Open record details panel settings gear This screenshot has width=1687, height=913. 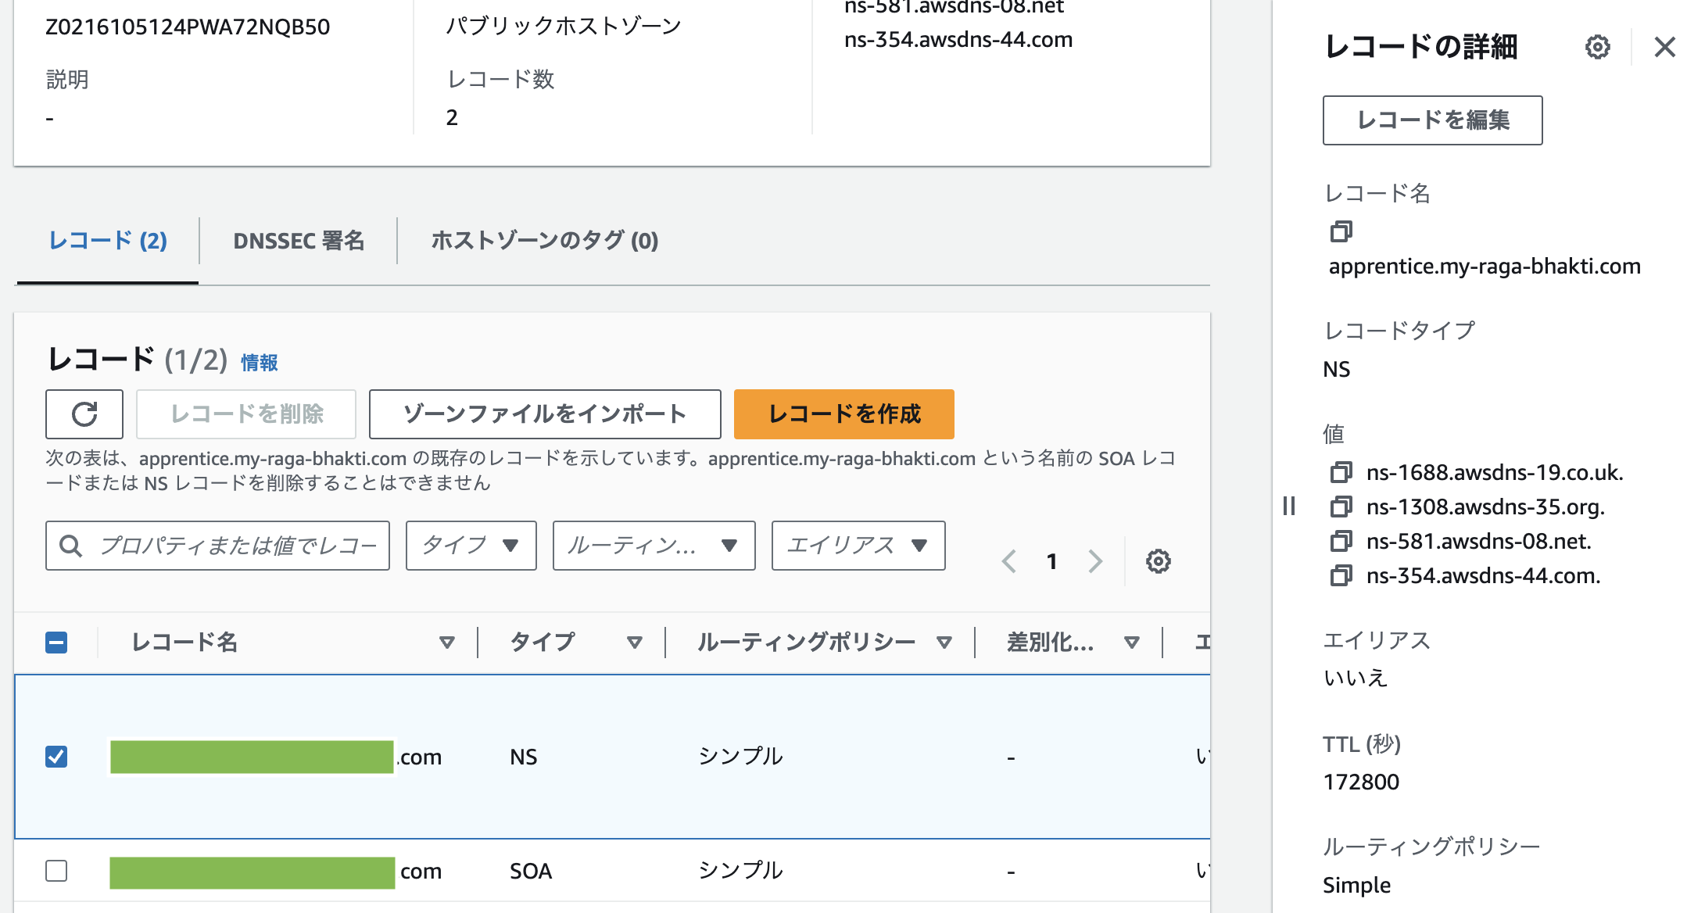1598,47
